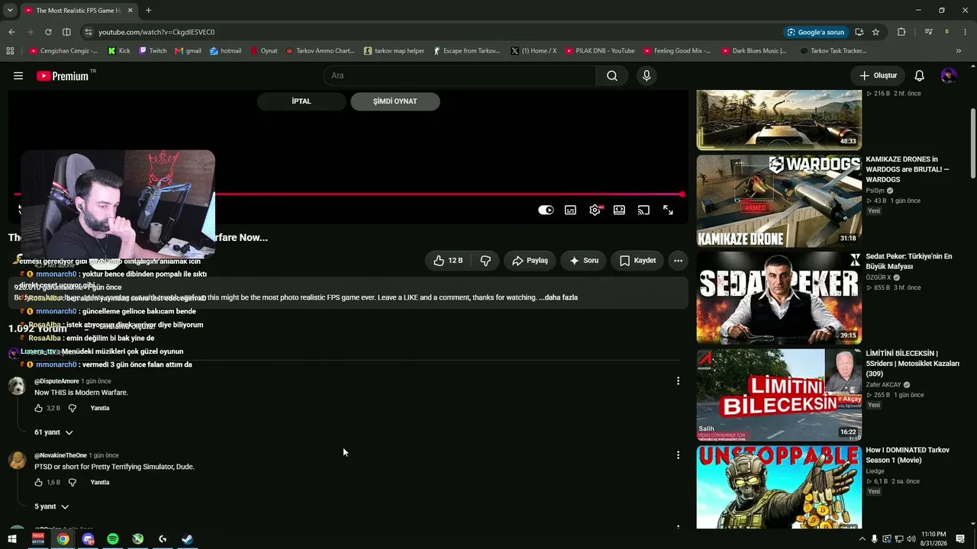Reply to @DisputeAmore with Yanıtla
The width and height of the screenshot is (977, 549).
(x=100, y=408)
